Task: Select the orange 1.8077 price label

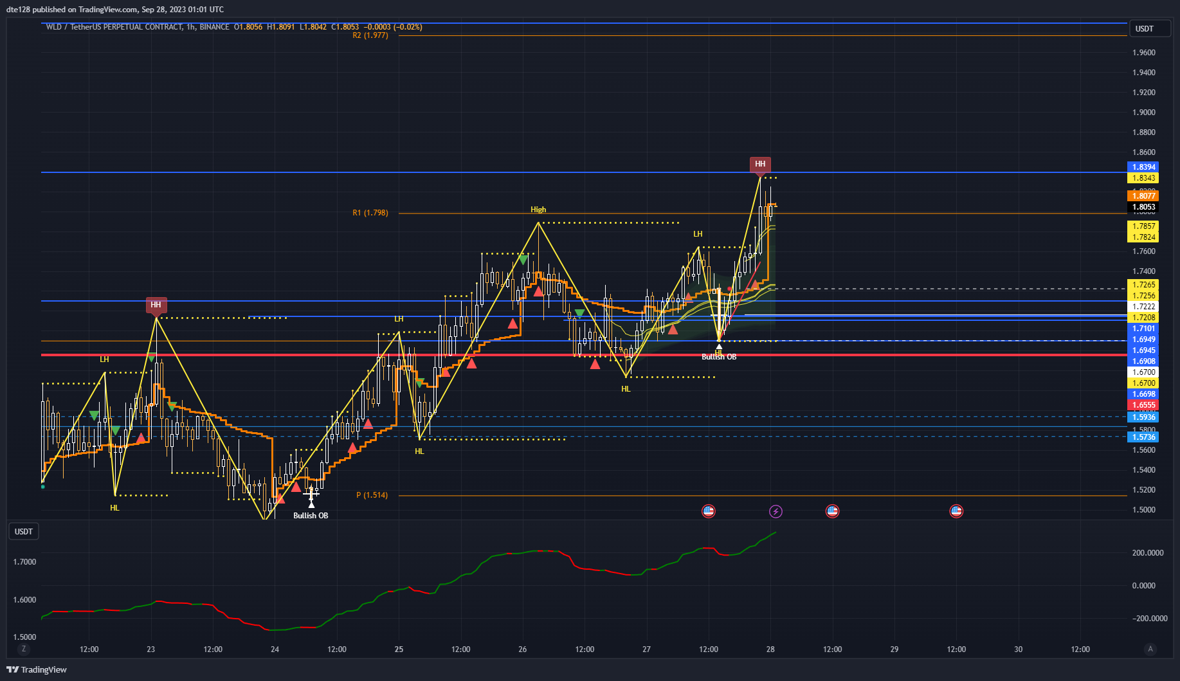Action: click(1143, 196)
